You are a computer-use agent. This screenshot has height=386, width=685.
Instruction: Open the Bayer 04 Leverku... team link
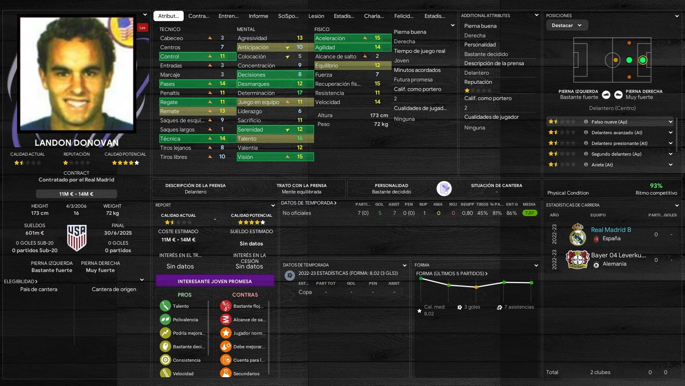619,255
